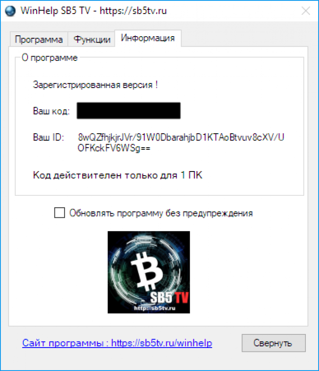Click the Обновлять программу без предупреждения label text
This screenshot has width=319, height=371.
tap(161, 213)
